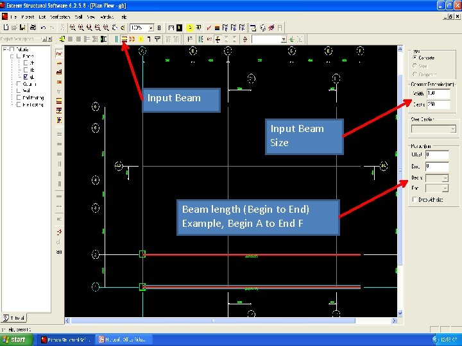Enable the Drop with slab checkbox
Image resolution: width=462 pixels, height=346 pixels.
415,199
